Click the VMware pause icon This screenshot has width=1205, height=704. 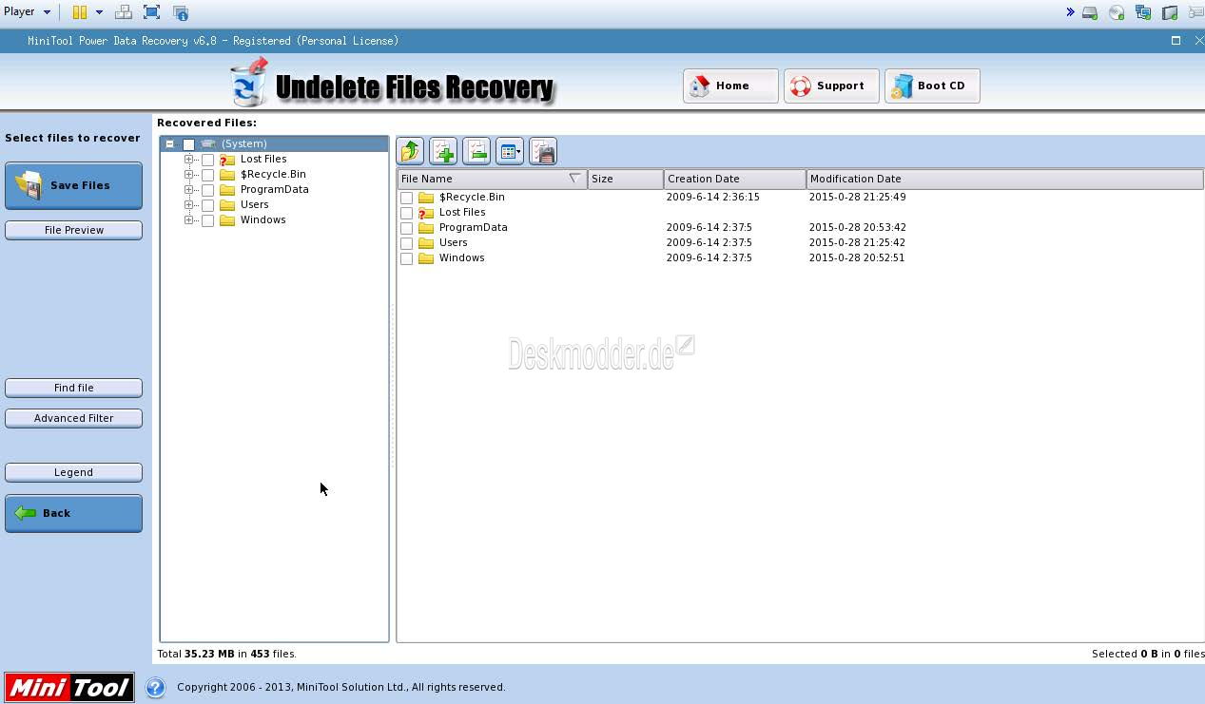(80, 12)
